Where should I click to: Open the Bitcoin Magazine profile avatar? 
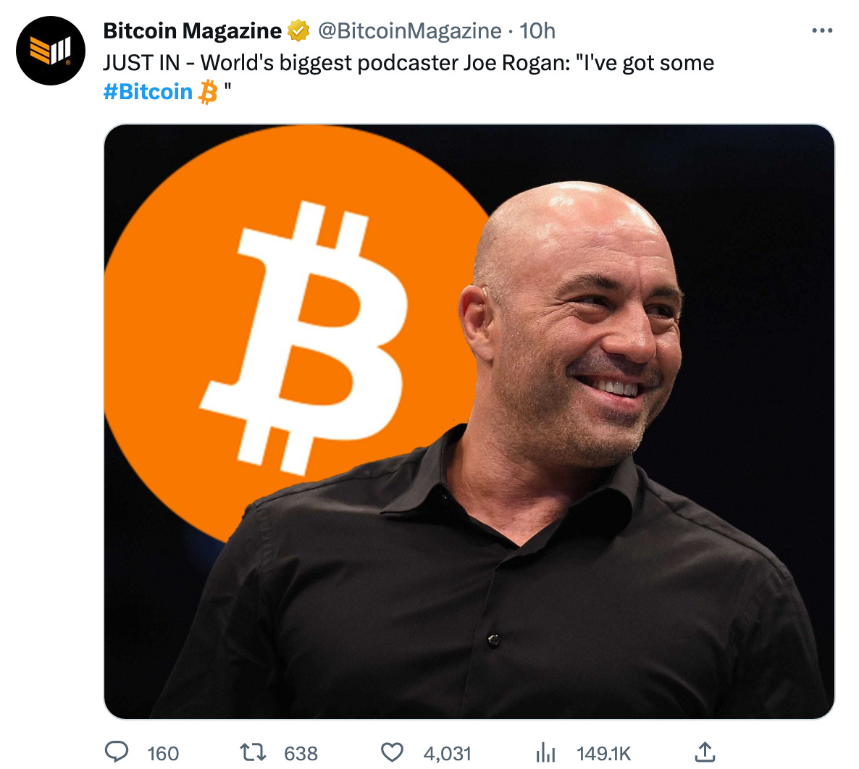pos(51,51)
